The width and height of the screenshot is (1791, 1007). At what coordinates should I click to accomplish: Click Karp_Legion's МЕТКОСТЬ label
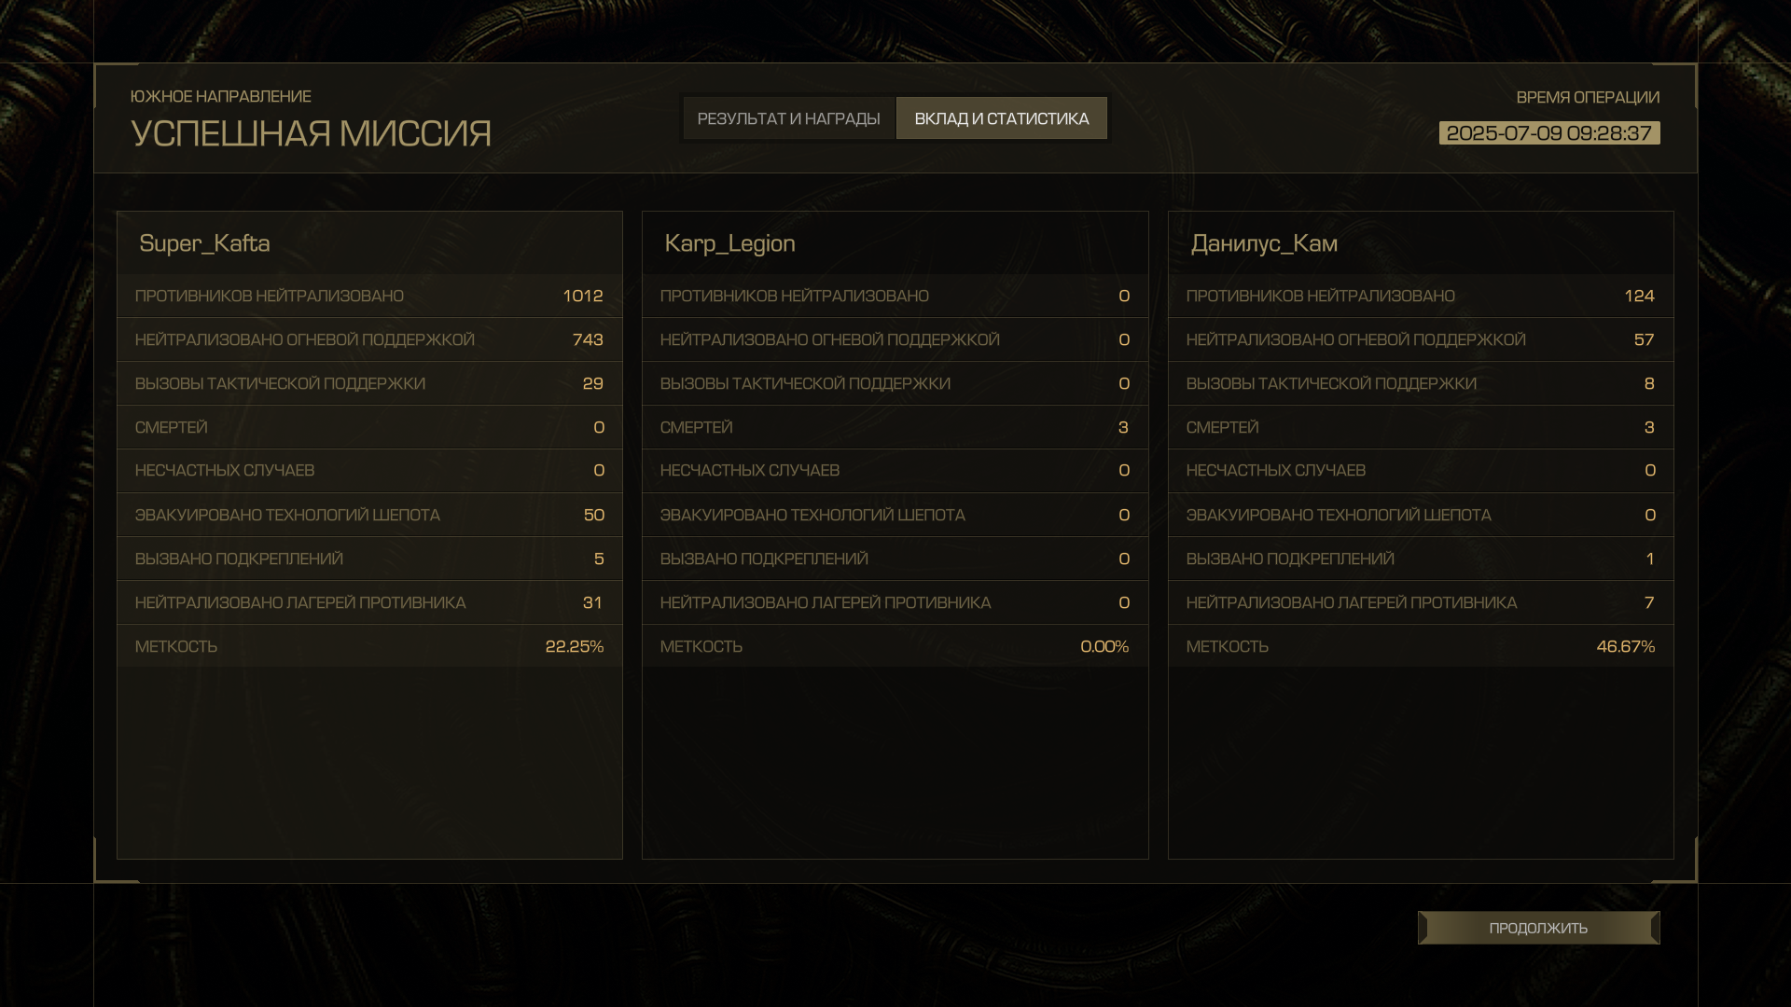coord(701,646)
